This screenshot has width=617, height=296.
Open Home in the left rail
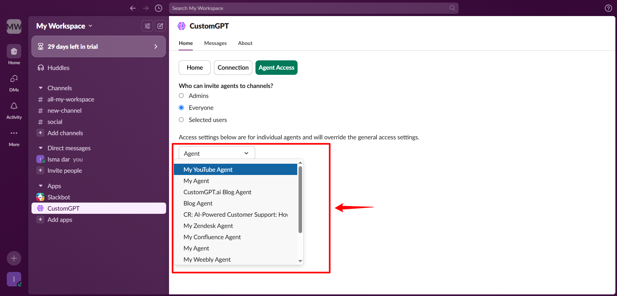coord(14,55)
